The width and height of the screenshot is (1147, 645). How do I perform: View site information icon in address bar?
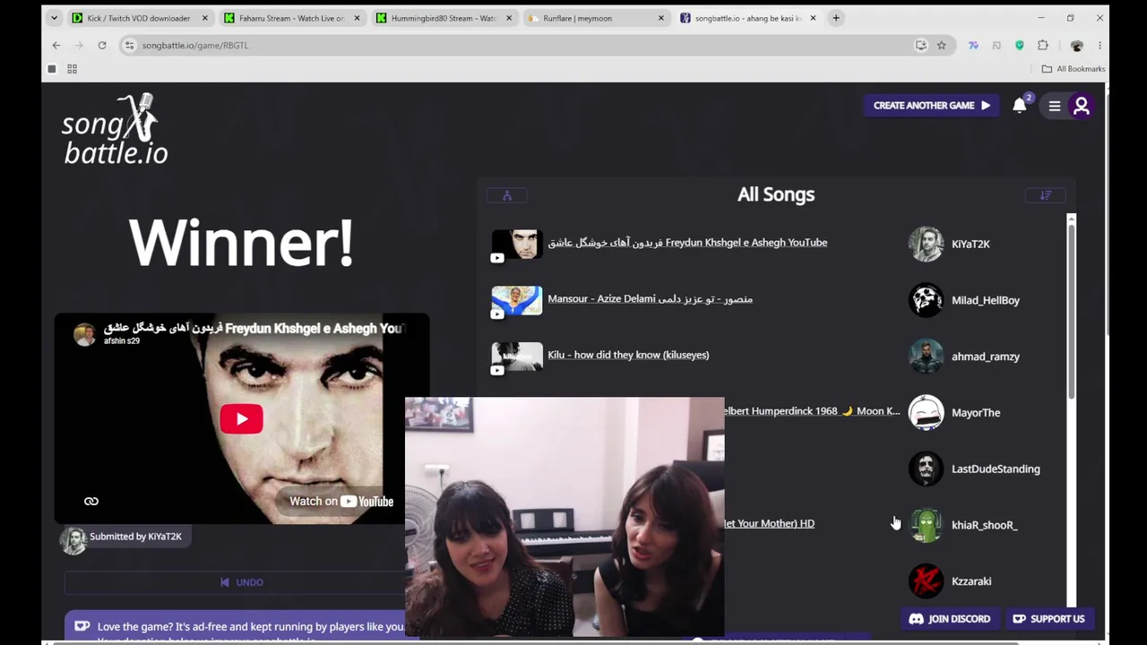click(130, 46)
